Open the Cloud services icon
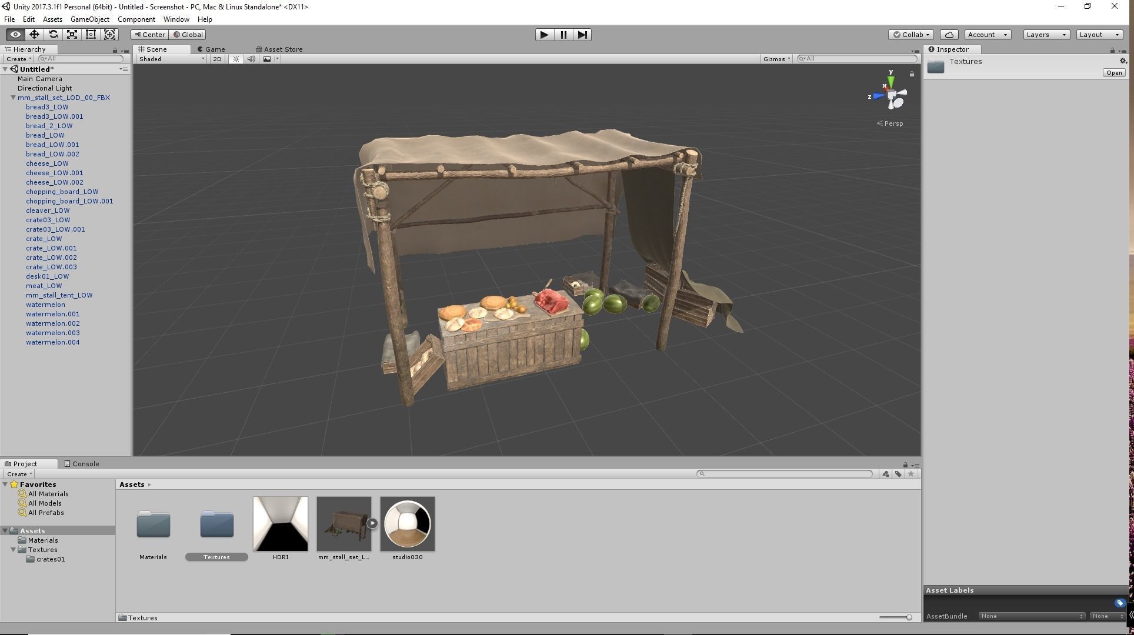Viewport: 1134px width, 635px height. [x=949, y=35]
